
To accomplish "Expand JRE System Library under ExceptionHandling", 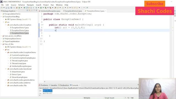I will tap(4, 19).
